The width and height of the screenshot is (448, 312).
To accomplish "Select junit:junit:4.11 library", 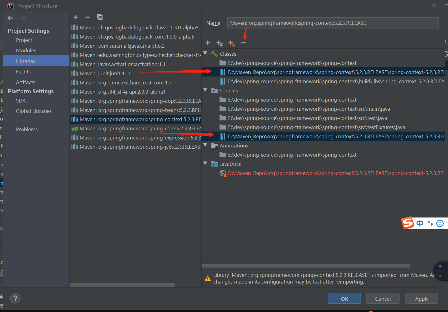I will [x=136, y=73].
